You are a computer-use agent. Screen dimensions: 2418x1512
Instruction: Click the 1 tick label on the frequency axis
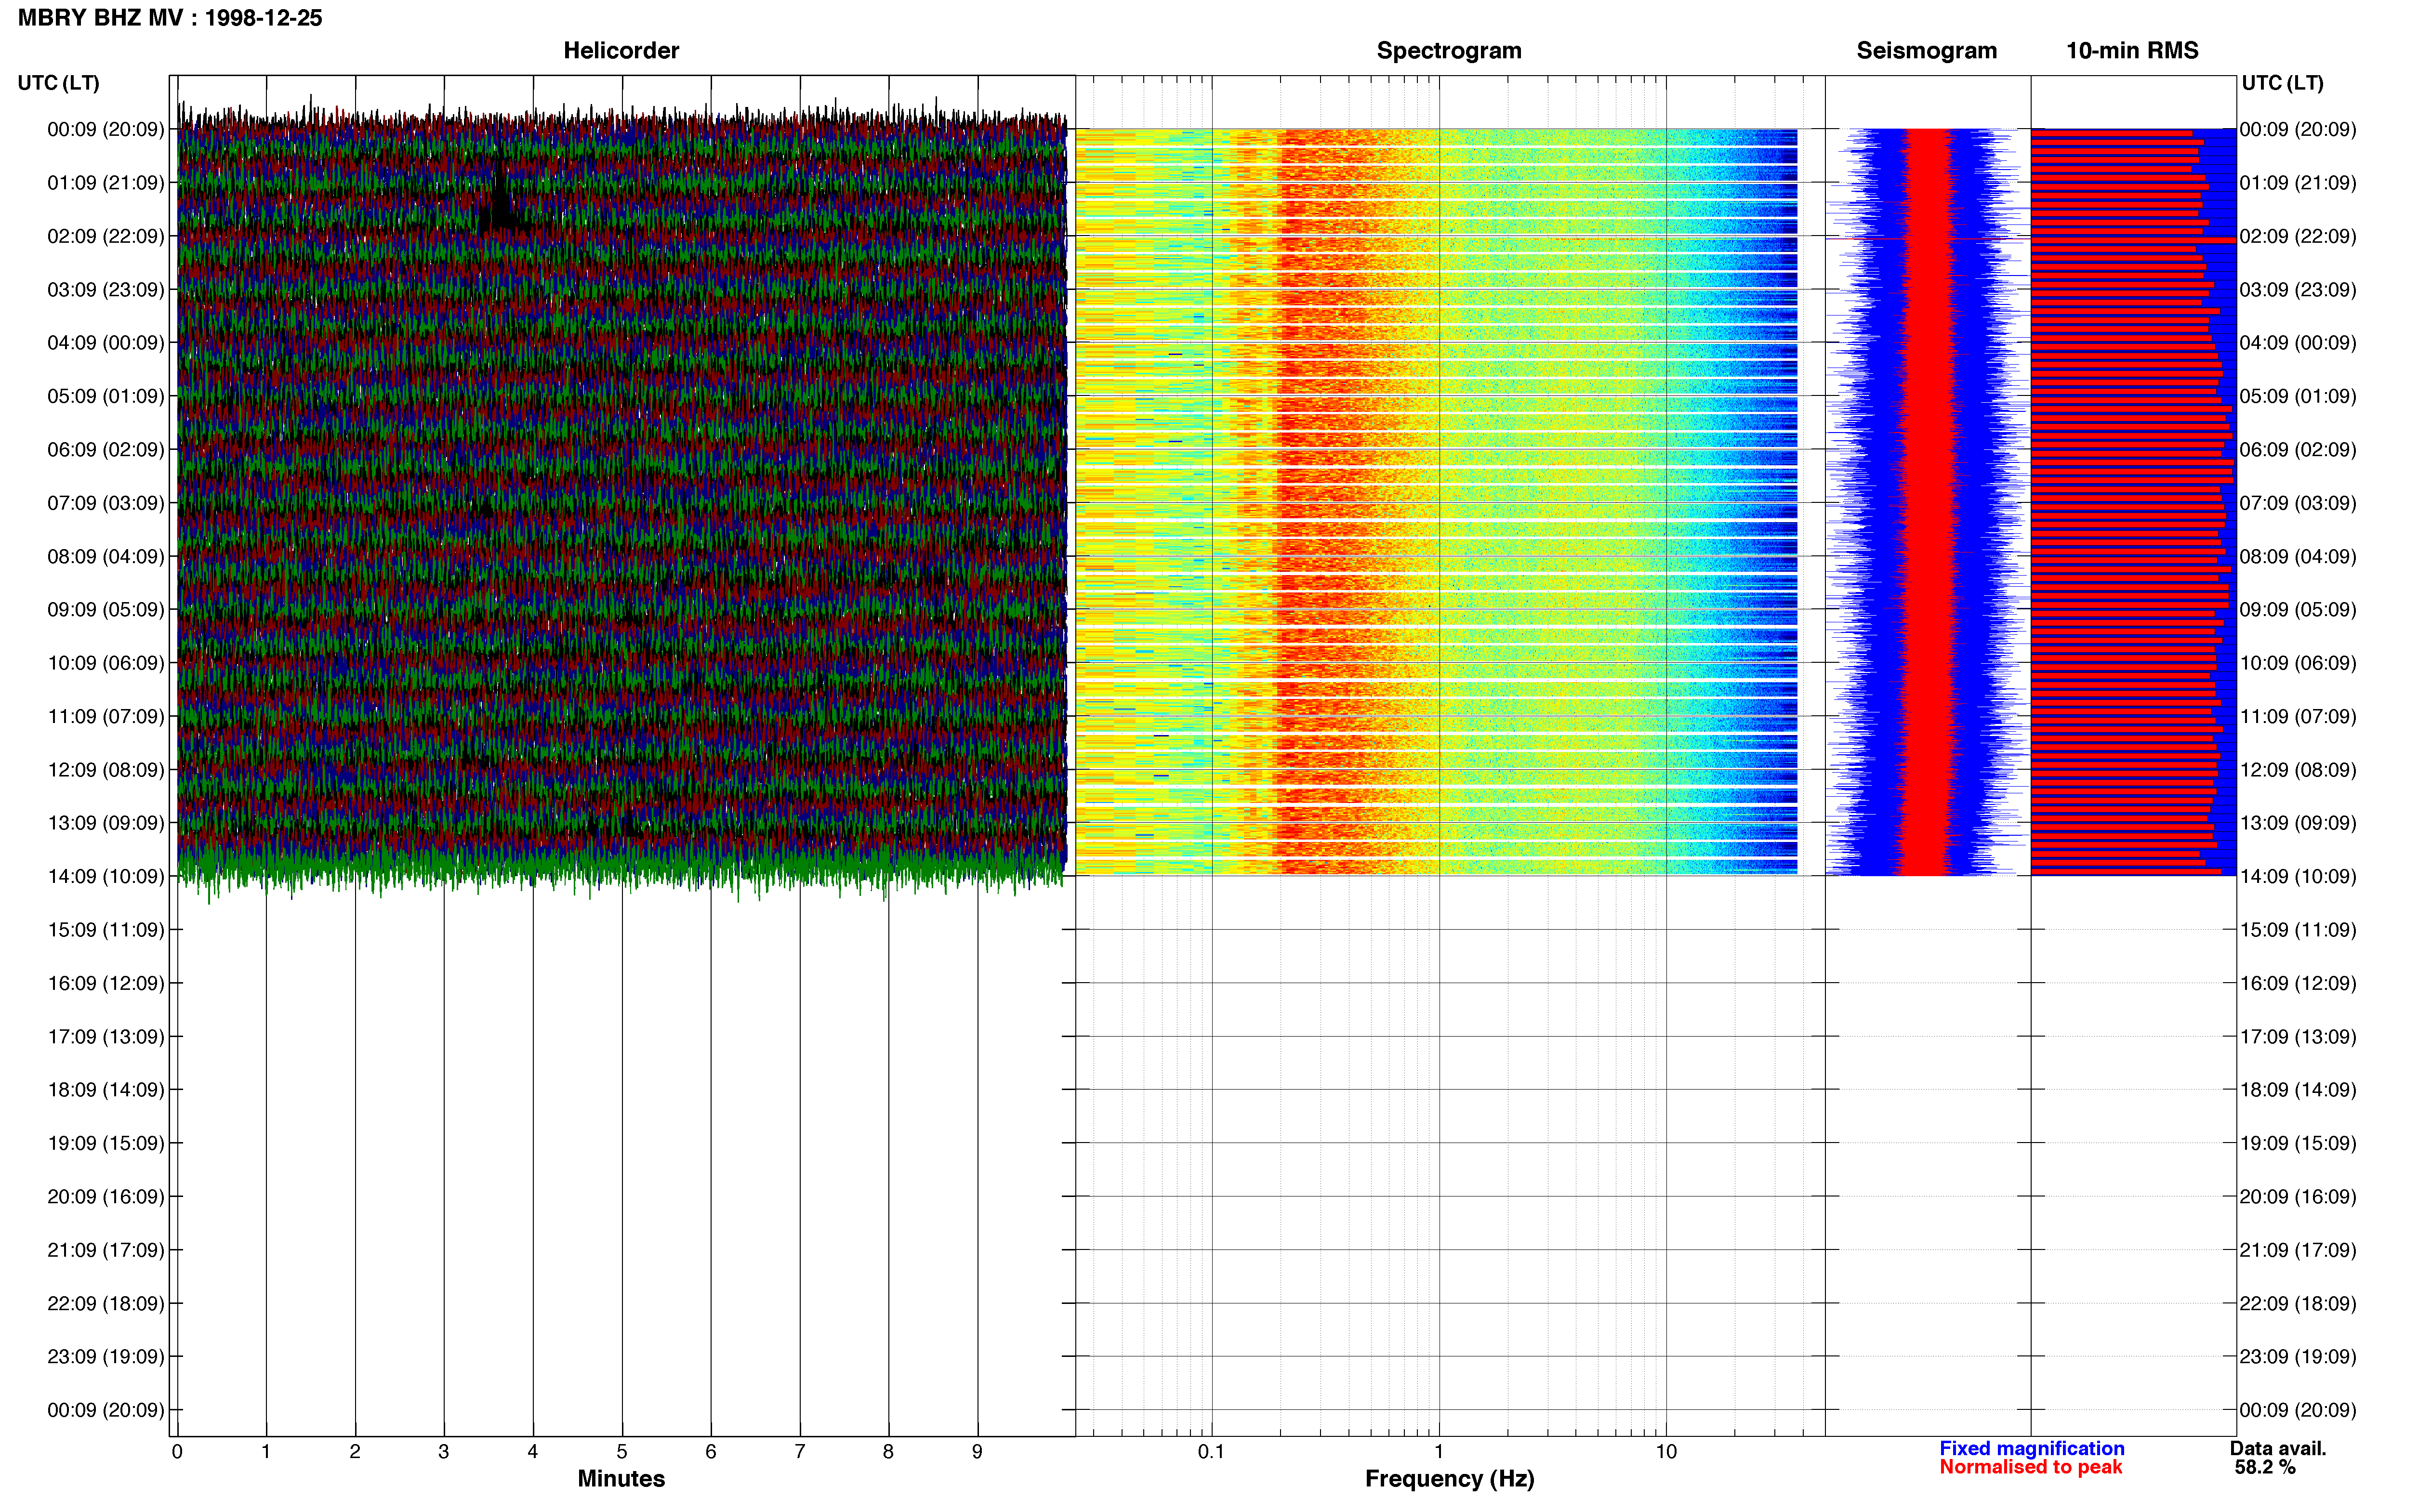tap(1439, 1451)
